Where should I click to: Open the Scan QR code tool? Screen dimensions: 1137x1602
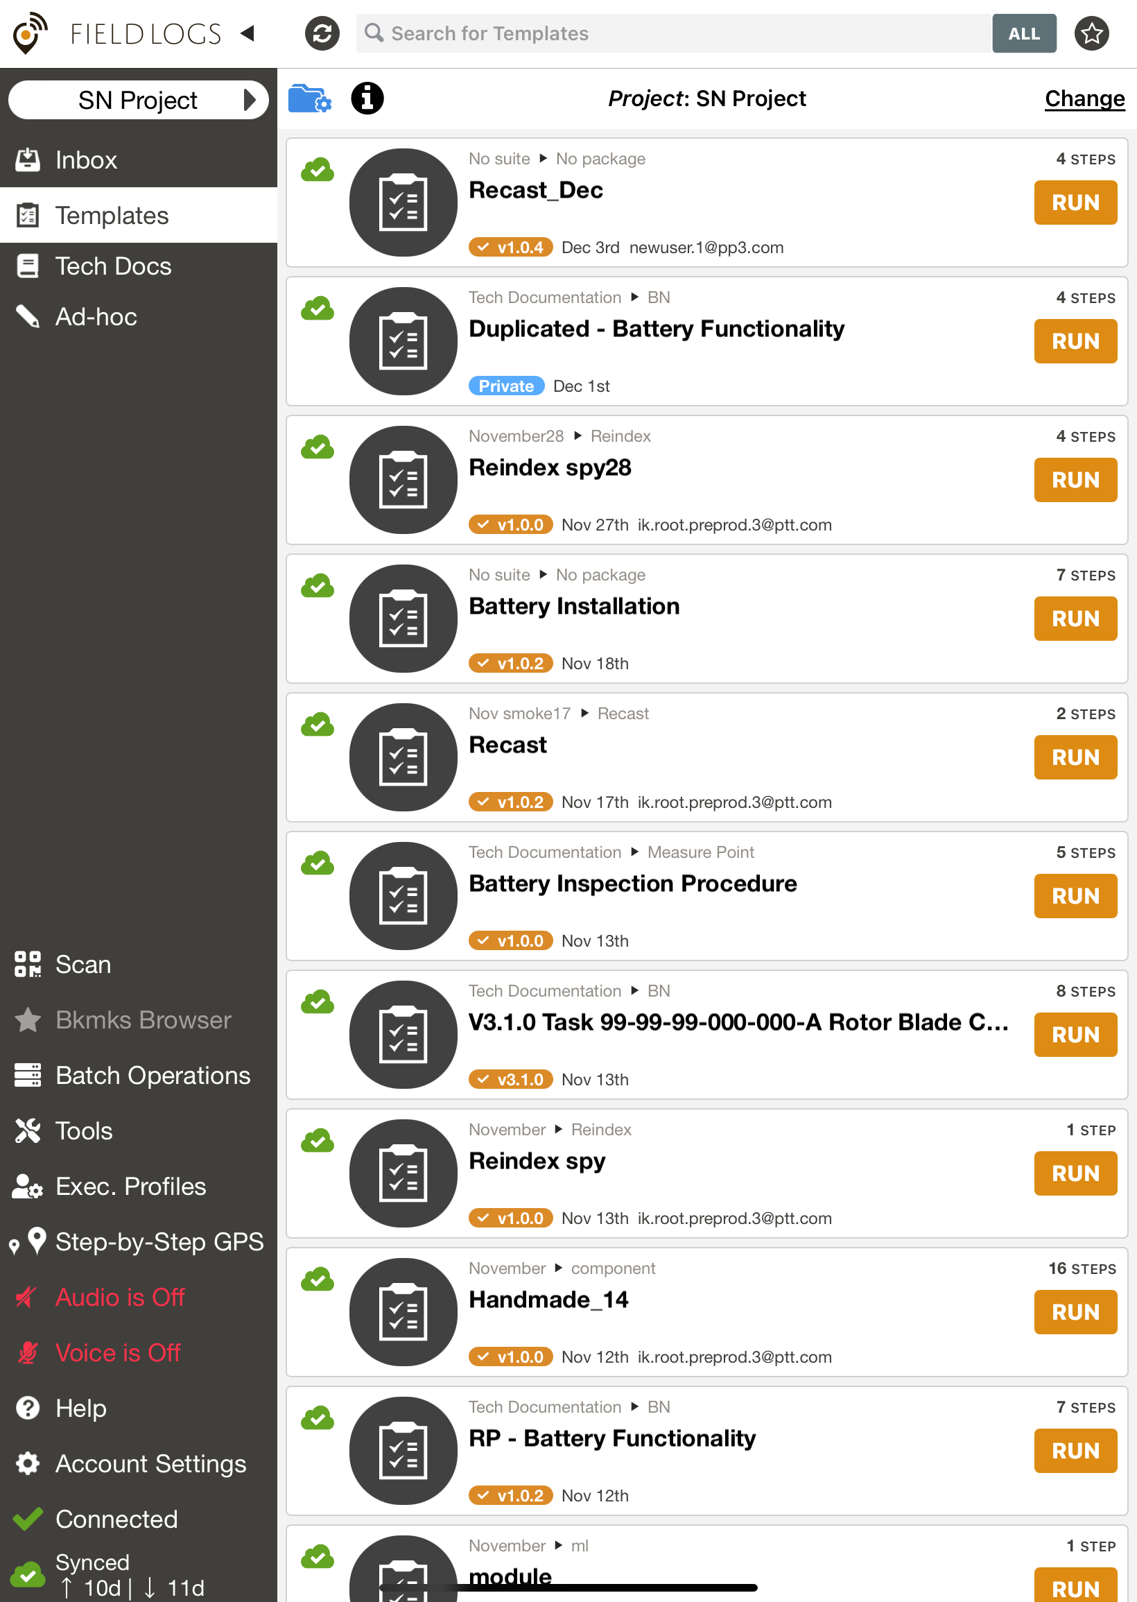[83, 964]
